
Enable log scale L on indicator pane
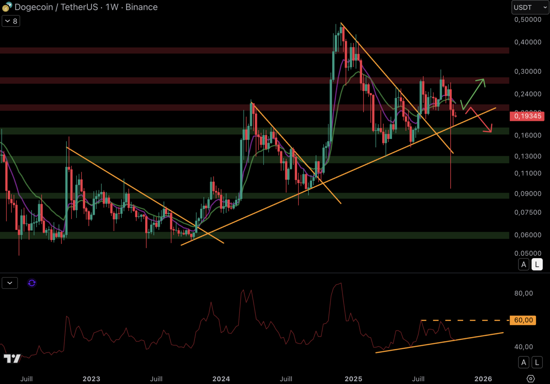[x=537, y=362]
